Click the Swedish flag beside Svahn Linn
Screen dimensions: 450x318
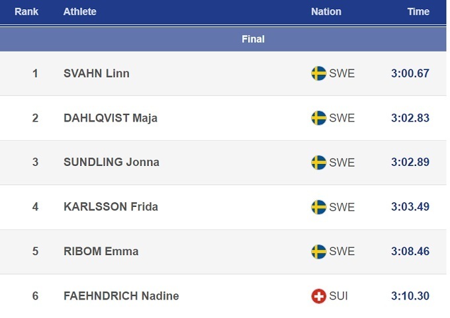[x=318, y=73]
